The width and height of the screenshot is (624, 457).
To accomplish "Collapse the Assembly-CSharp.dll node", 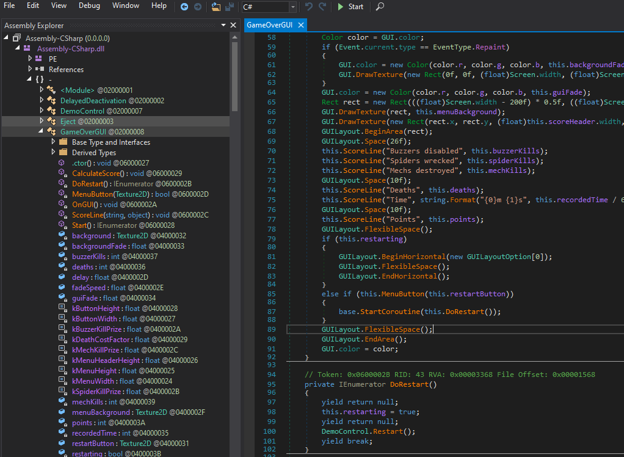I will pyautogui.click(x=18, y=48).
